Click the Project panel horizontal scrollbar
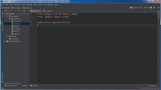Screen dimensions: 161x90 [x=12, y=83]
